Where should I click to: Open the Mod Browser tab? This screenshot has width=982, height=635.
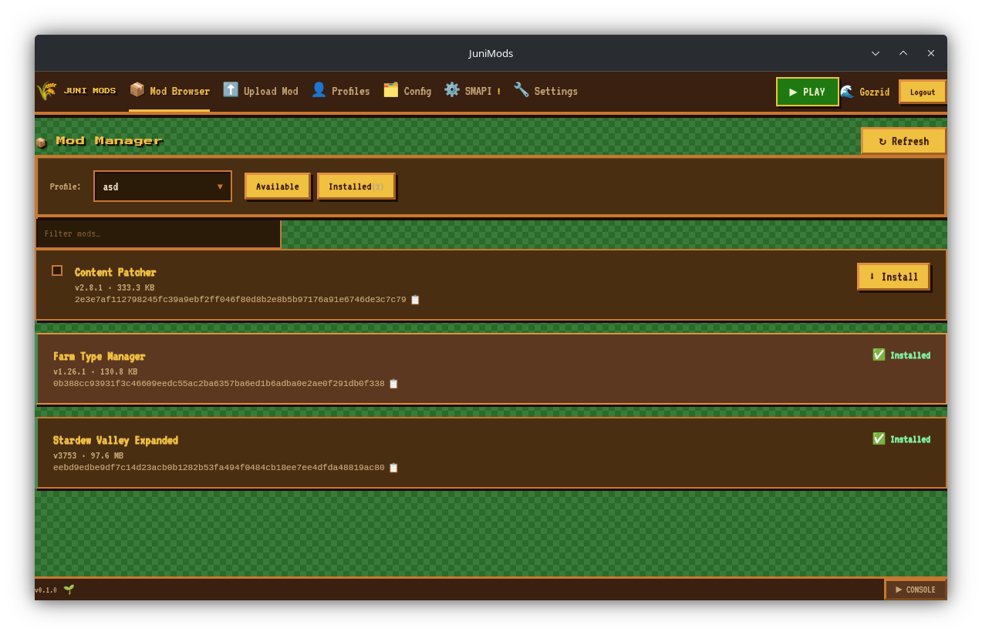[x=170, y=91]
